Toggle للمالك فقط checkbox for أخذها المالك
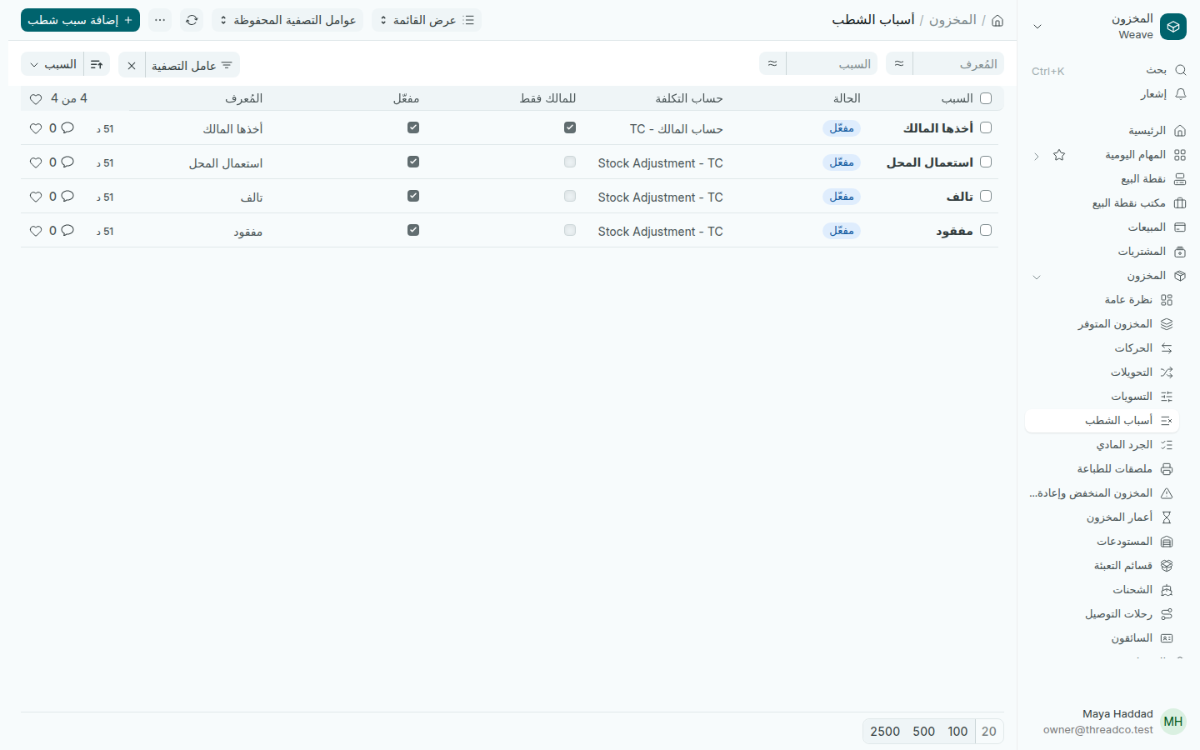This screenshot has height=750, width=1200. [570, 127]
